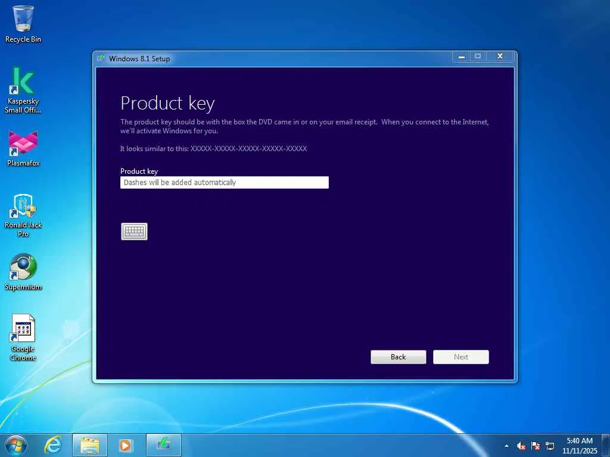Click the Next button
Image resolution: width=610 pixels, height=457 pixels.
point(461,357)
